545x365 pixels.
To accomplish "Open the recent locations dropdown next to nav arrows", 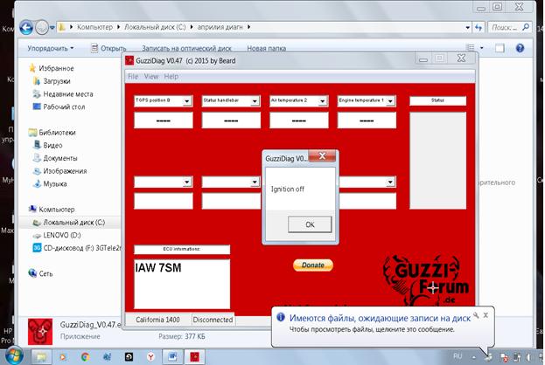I will 52,27.
